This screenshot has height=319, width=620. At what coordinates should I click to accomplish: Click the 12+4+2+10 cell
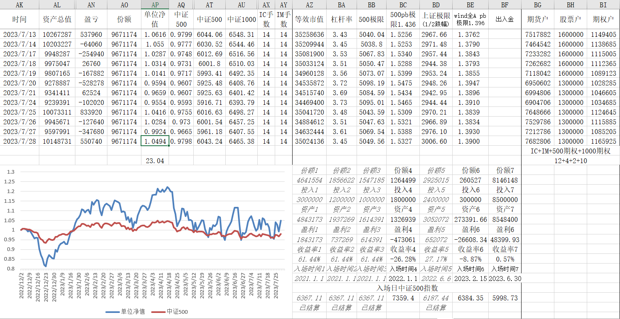(x=570, y=161)
